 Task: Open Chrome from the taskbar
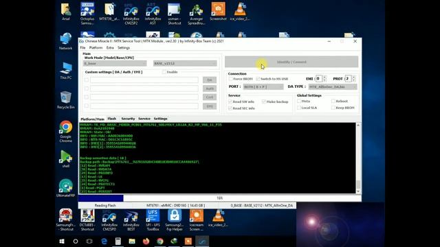coord(160,241)
